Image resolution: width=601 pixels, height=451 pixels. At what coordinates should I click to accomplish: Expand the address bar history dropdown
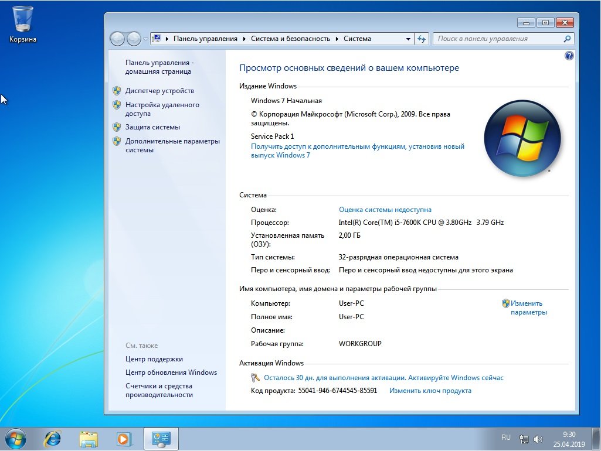click(x=408, y=39)
